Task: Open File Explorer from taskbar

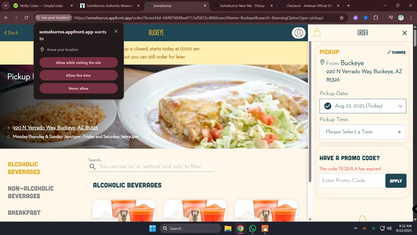Action: point(228,229)
